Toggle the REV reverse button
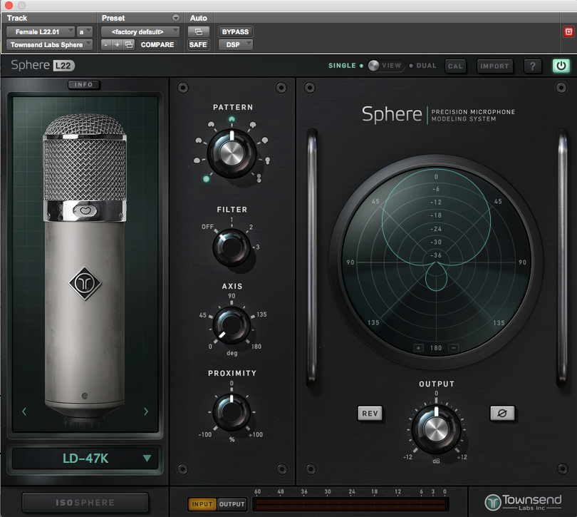The height and width of the screenshot is (517, 577). 370,414
